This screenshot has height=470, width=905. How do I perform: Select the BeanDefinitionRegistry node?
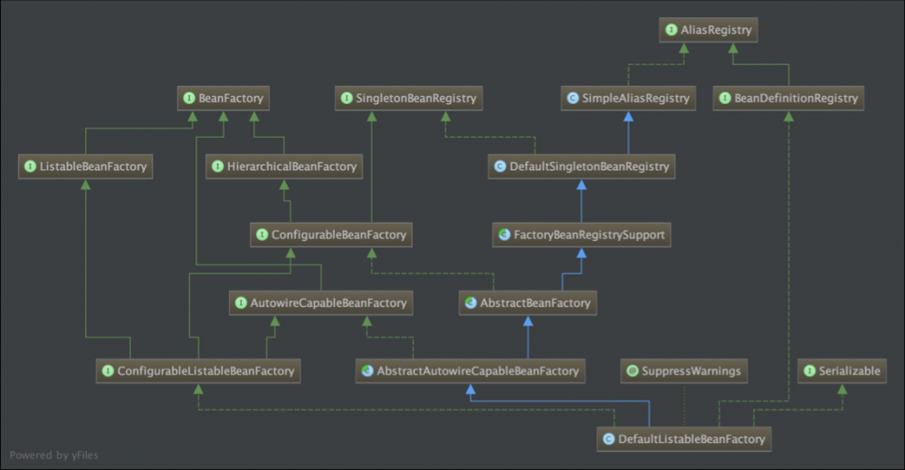click(x=788, y=98)
